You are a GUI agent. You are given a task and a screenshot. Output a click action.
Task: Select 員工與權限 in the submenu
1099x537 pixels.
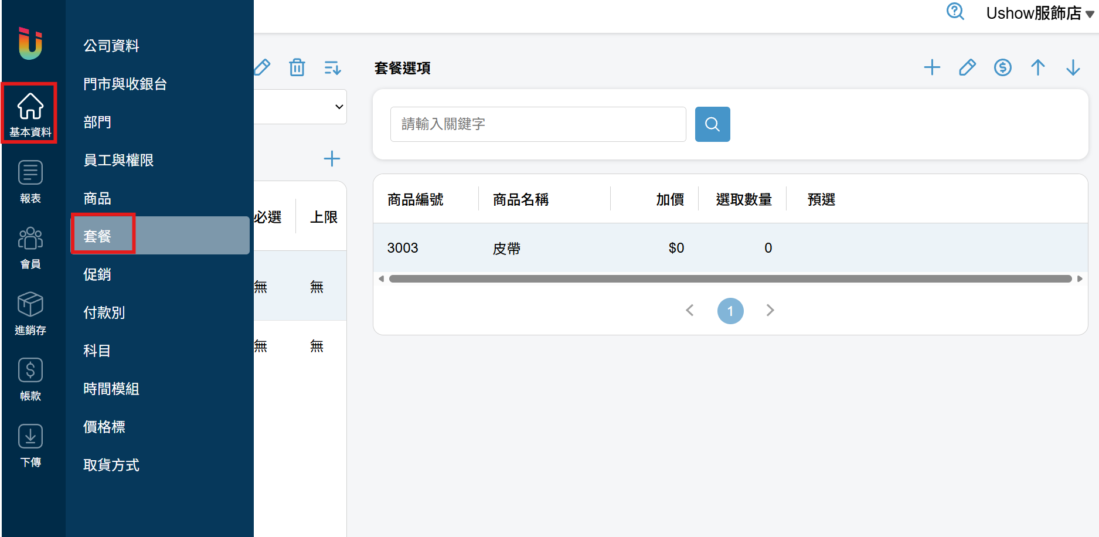click(x=118, y=159)
